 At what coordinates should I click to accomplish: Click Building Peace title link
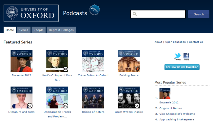point(129,75)
